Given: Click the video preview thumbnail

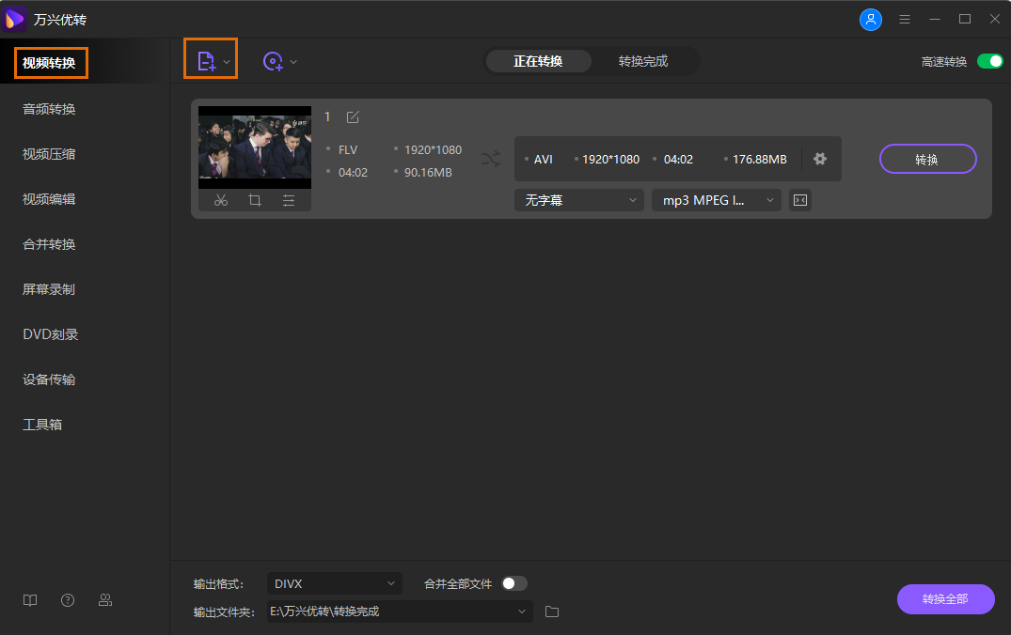Looking at the screenshot, I should click(254, 147).
